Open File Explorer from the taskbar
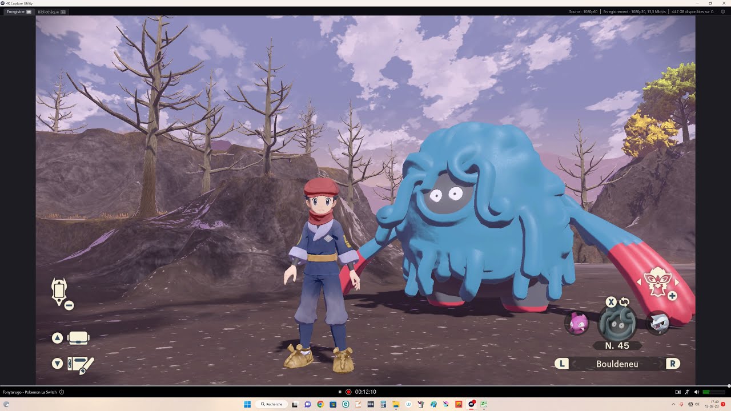The image size is (731, 411). (396, 404)
